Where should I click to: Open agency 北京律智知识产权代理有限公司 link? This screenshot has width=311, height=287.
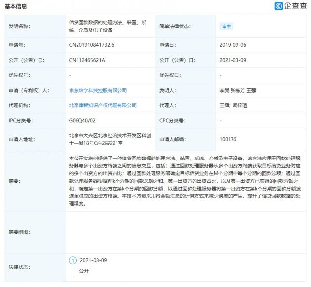tap(103, 105)
